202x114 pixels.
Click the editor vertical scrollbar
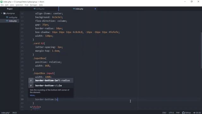point(201,50)
